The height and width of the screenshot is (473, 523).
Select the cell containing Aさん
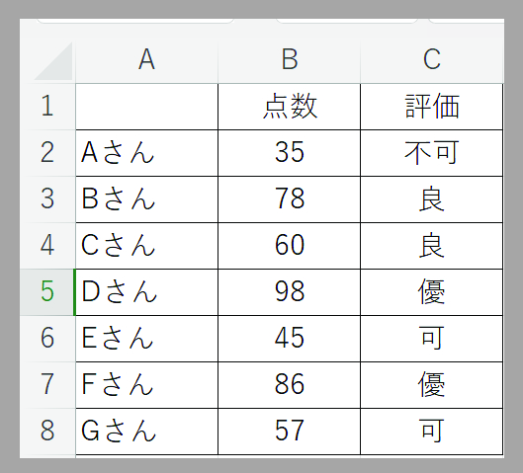tap(146, 153)
